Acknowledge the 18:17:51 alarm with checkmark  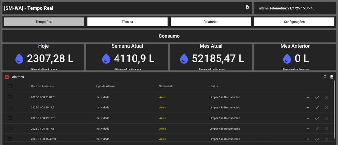317,129
